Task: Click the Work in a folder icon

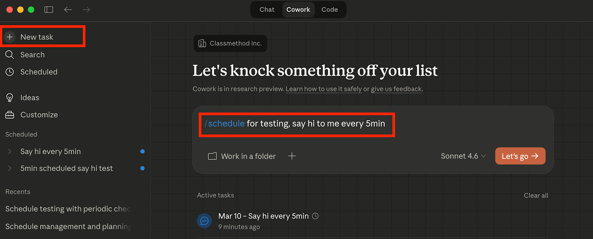Action: pos(212,156)
